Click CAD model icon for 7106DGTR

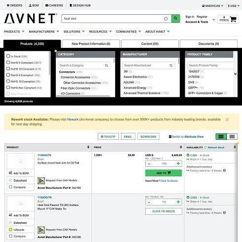(41, 181)
